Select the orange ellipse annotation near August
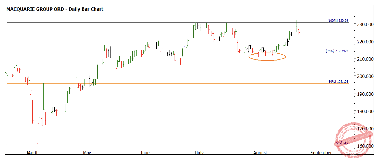The width and height of the screenshot is (382, 162). [x=268, y=56]
